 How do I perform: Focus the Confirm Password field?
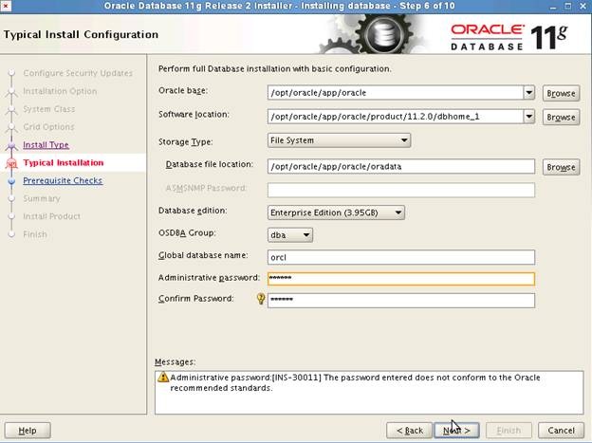pos(401,301)
